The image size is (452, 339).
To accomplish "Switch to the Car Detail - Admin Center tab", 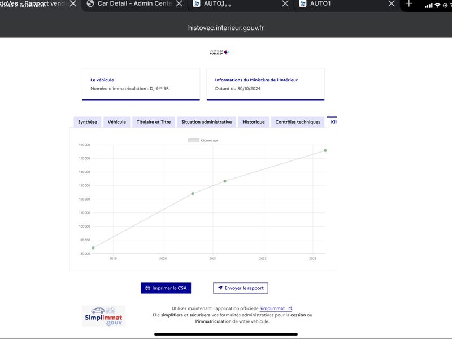I will [x=134, y=3].
